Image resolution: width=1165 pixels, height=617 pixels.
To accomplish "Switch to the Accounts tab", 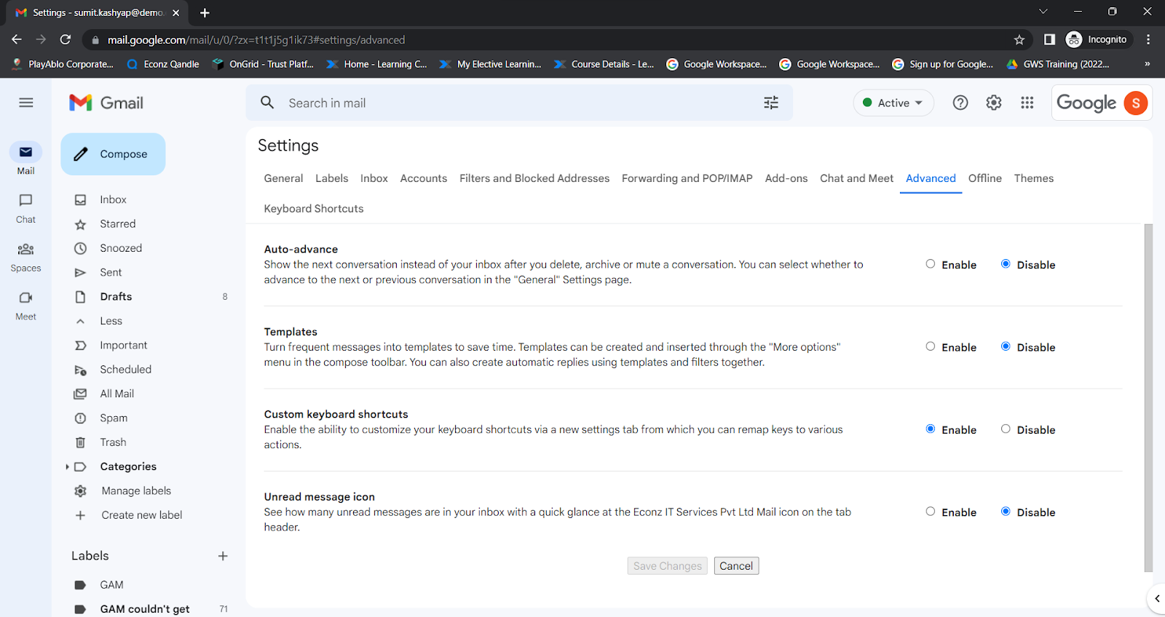I will click(x=424, y=178).
